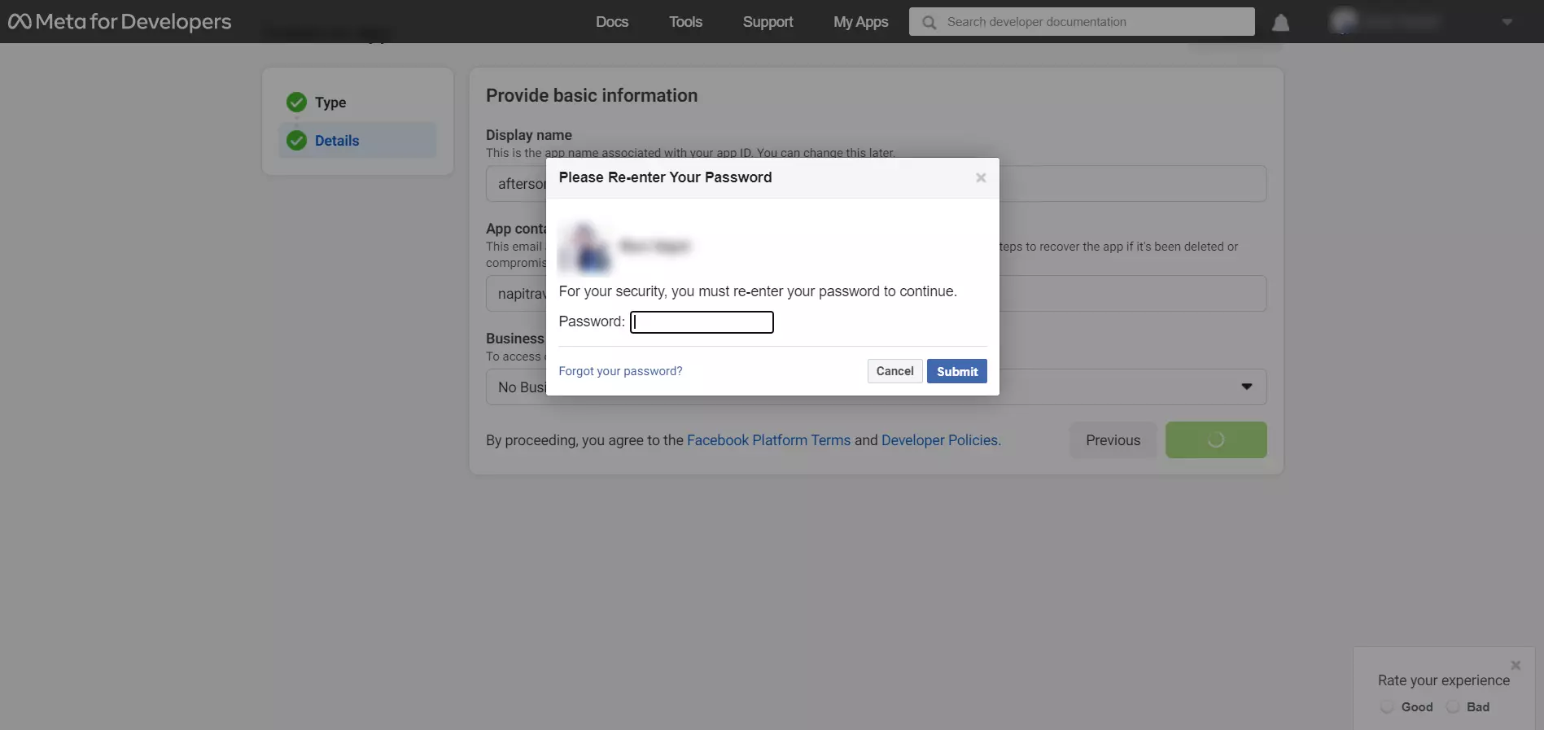Click the green loading create button
Screen dimensions: 1544x730
click(x=1216, y=440)
